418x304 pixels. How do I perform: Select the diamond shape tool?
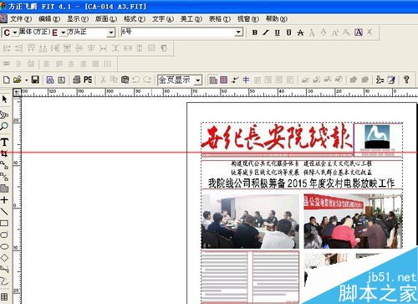[x=4, y=258]
